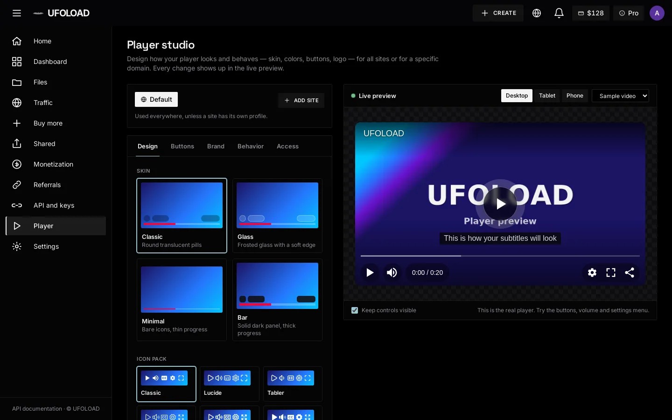Open Settings in sidebar
The height and width of the screenshot is (420, 672).
pyautogui.click(x=56, y=246)
